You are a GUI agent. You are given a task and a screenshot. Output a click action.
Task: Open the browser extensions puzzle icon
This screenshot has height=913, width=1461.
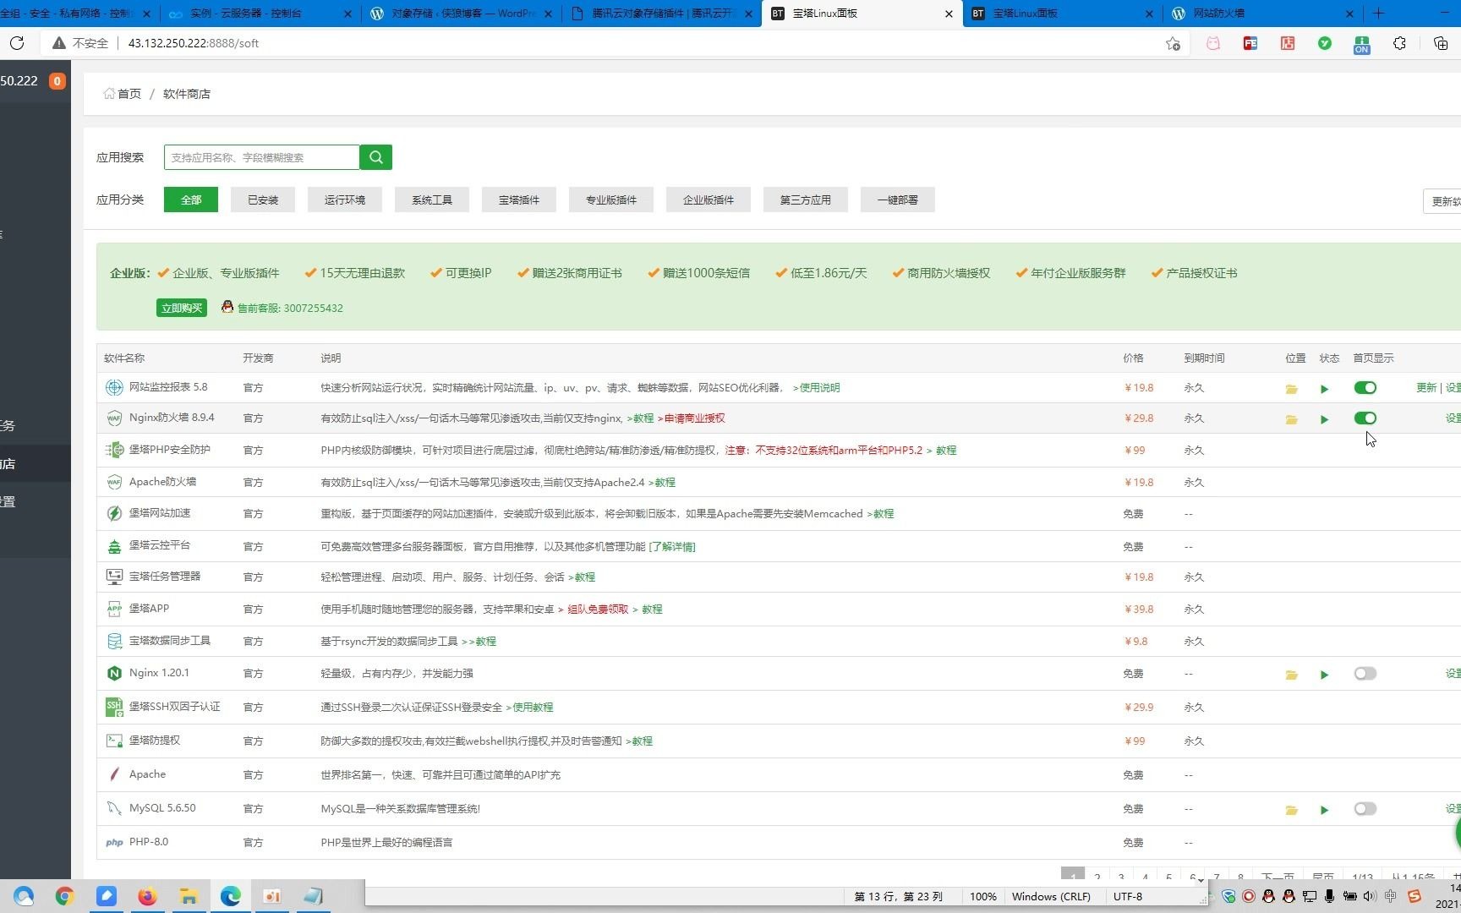click(x=1399, y=43)
